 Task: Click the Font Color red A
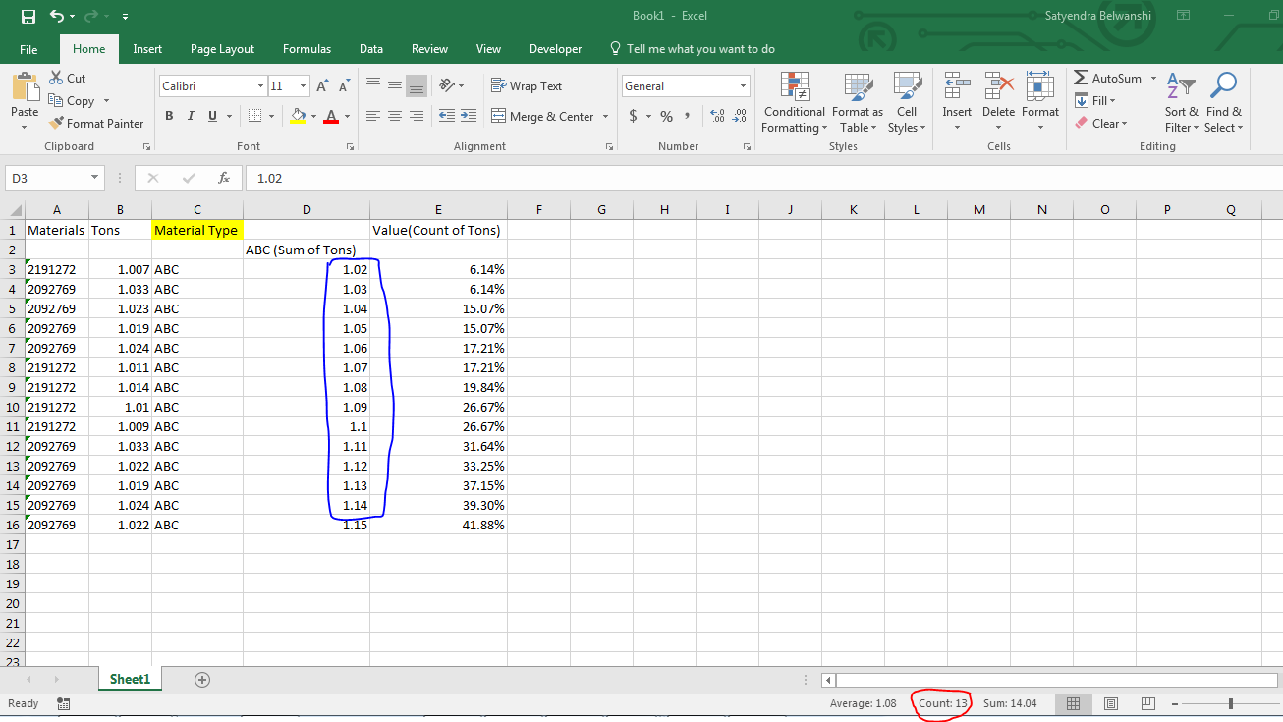(330, 116)
